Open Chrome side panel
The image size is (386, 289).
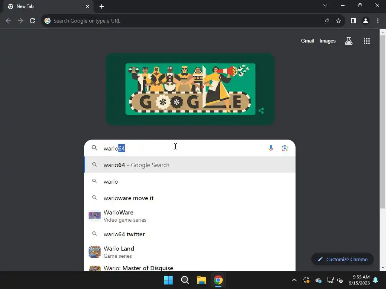[x=354, y=21]
